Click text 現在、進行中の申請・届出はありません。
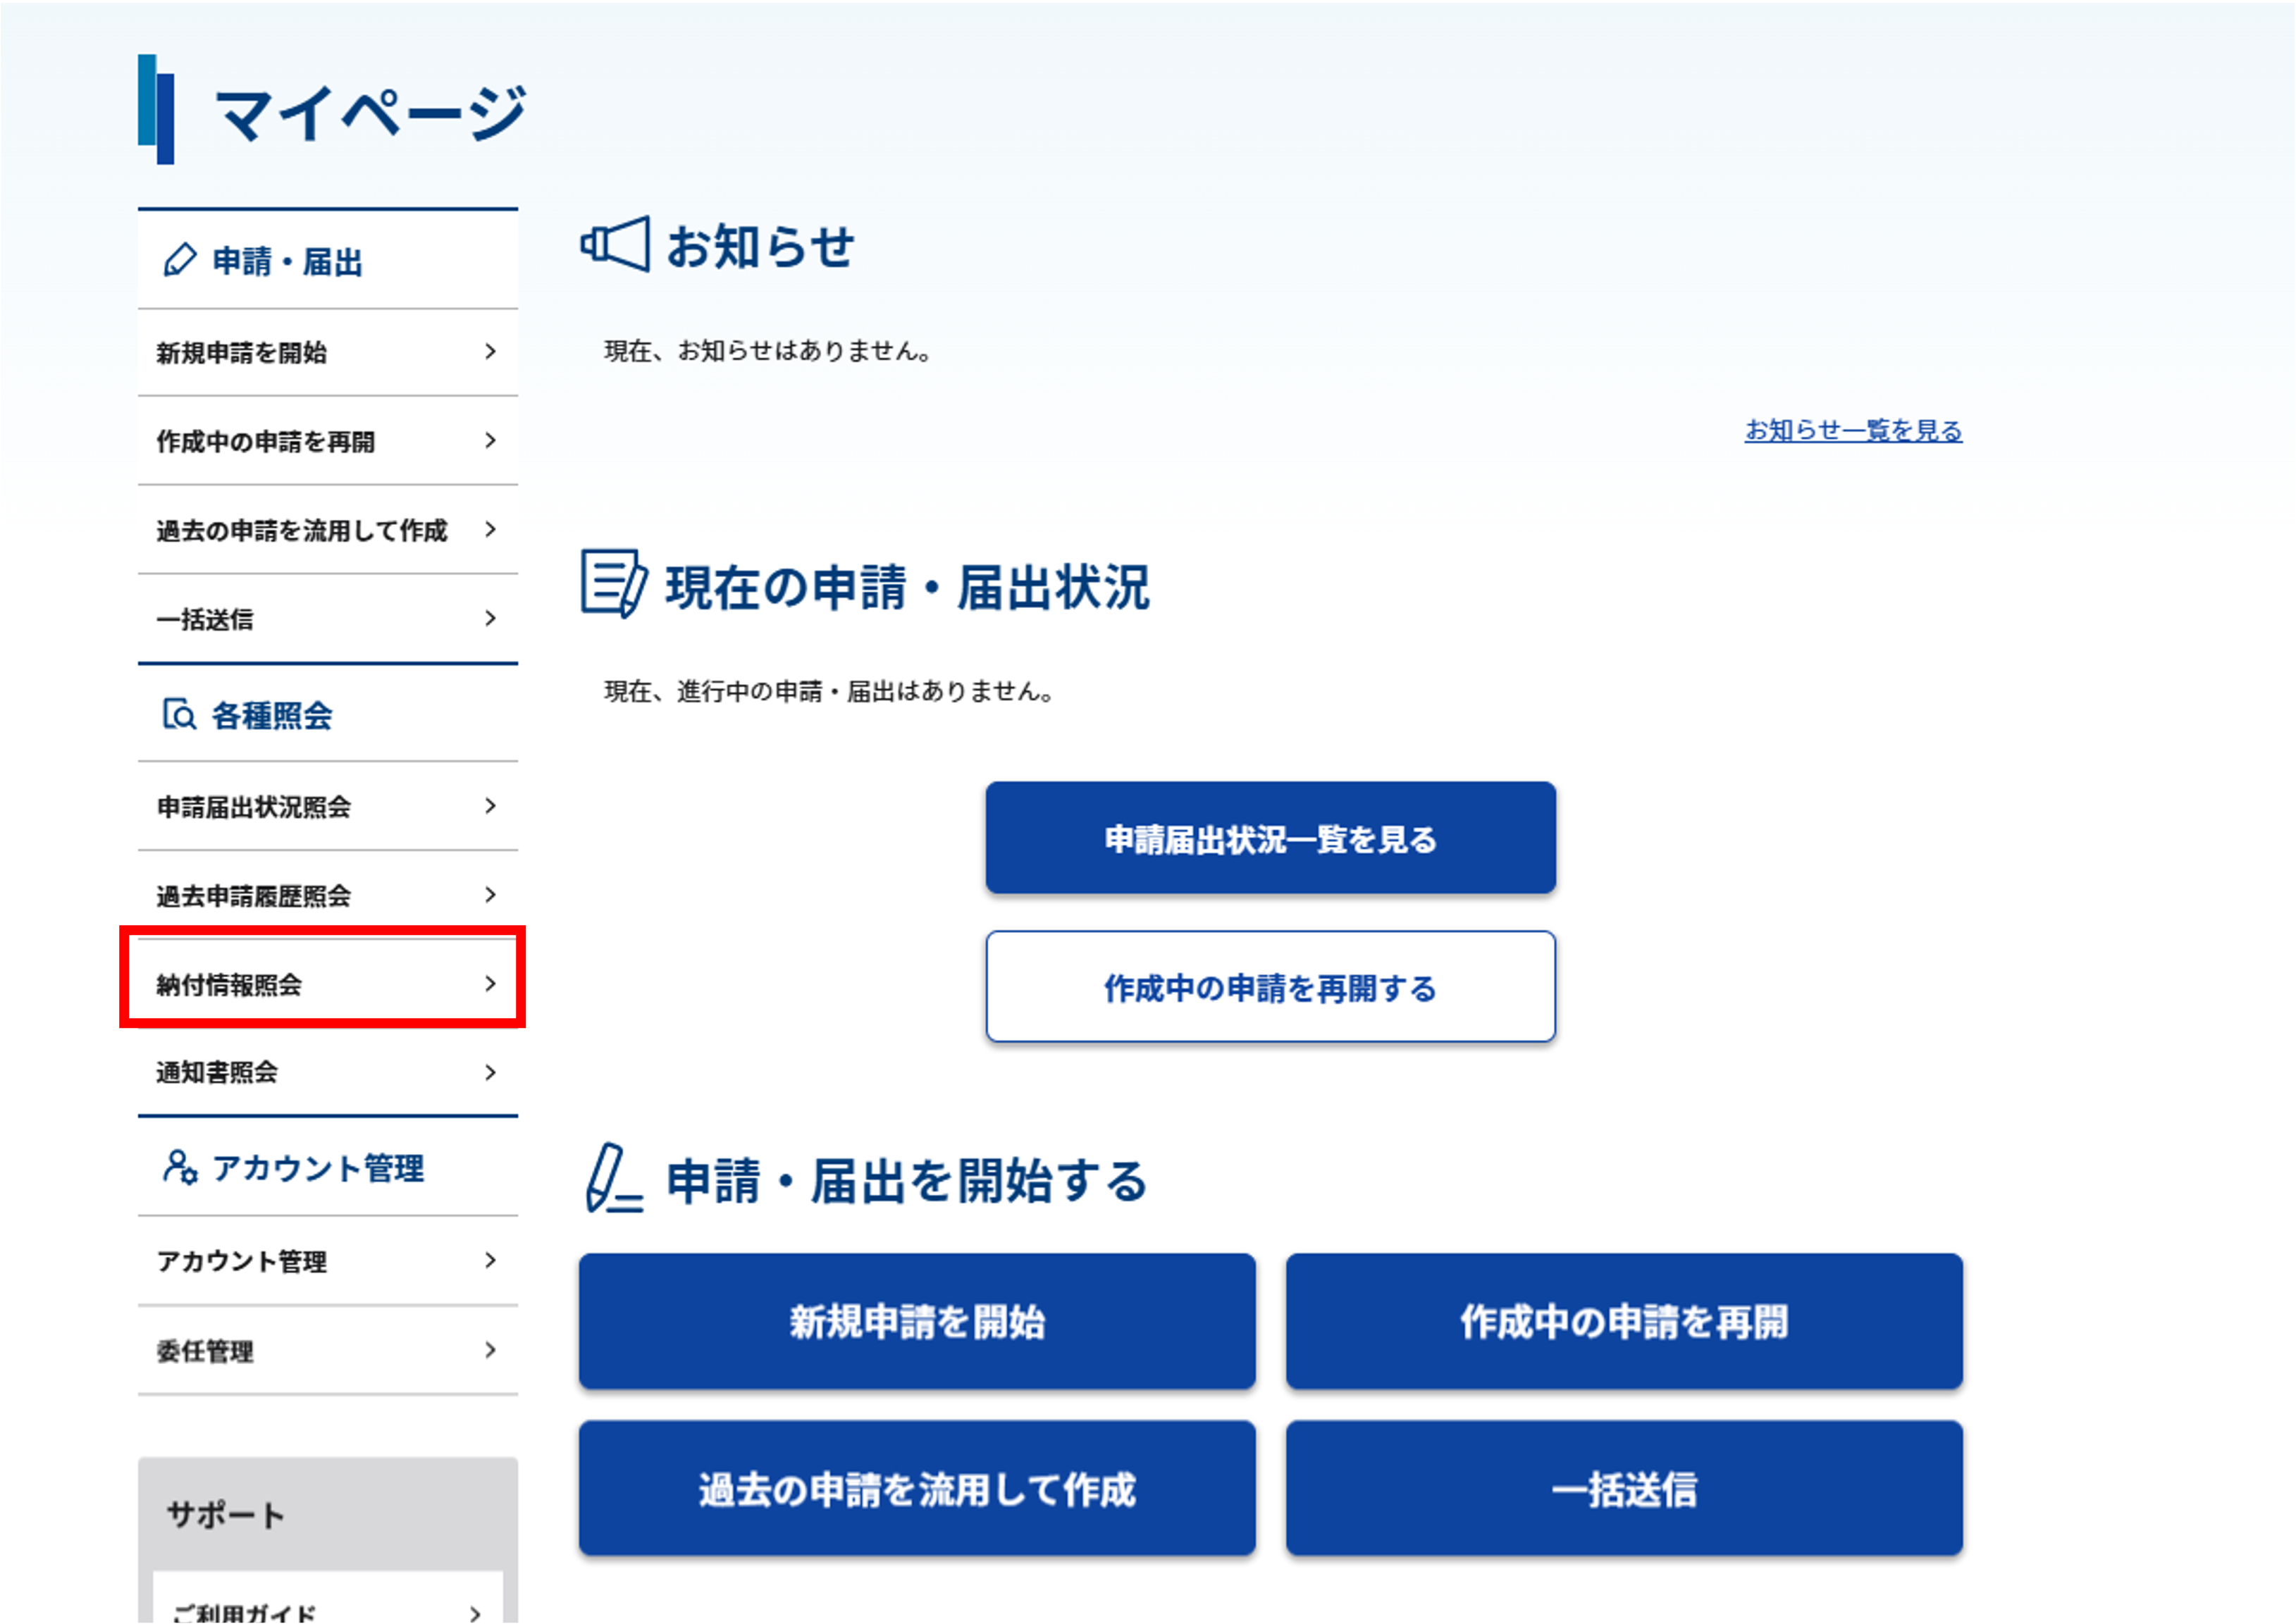The height and width of the screenshot is (1624, 2296). tap(831, 691)
